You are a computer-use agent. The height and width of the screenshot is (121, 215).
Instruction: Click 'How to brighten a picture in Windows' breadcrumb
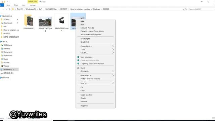(x=85, y=9)
